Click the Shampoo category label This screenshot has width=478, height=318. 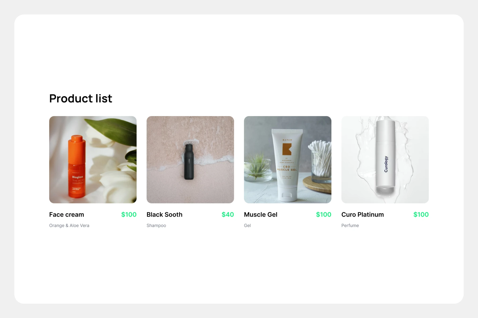click(156, 226)
